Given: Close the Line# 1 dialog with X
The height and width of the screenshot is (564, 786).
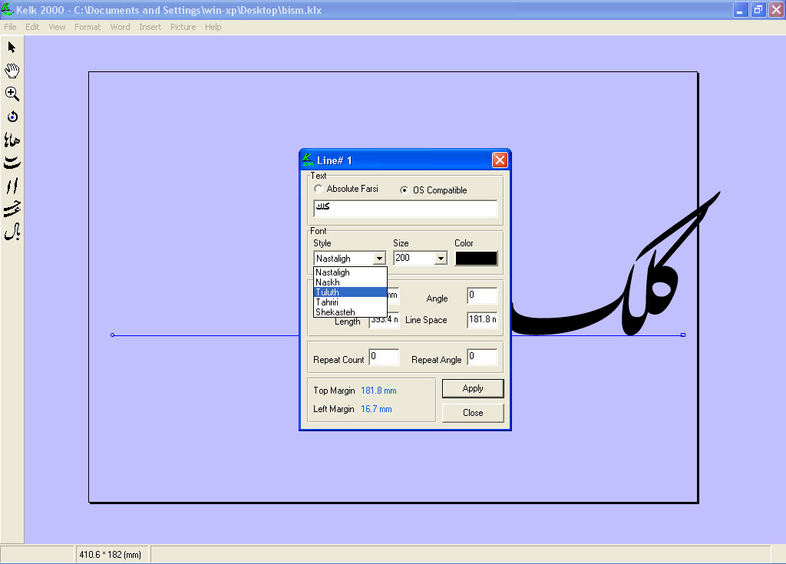Looking at the screenshot, I should tap(500, 160).
